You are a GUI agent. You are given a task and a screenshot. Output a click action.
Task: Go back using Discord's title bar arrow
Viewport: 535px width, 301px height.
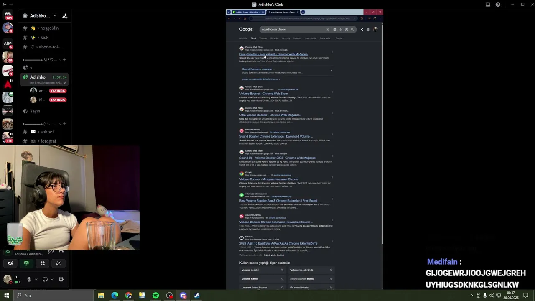click(x=5, y=5)
